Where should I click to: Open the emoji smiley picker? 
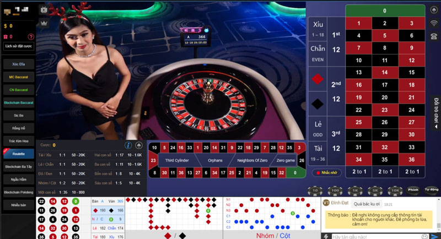pos(425,236)
